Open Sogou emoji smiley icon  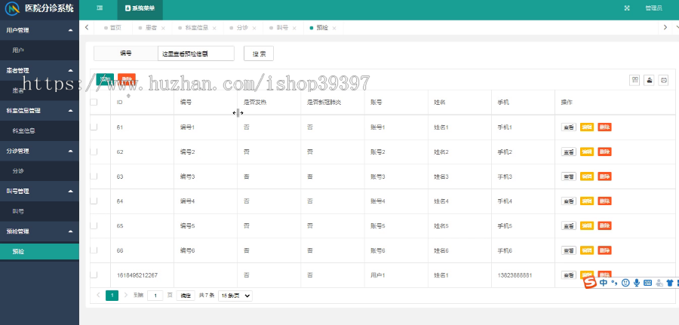(x=625, y=283)
